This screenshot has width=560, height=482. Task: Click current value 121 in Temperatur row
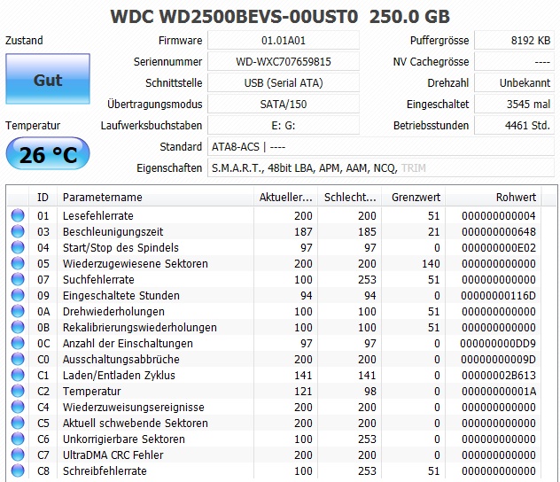pyautogui.click(x=303, y=391)
